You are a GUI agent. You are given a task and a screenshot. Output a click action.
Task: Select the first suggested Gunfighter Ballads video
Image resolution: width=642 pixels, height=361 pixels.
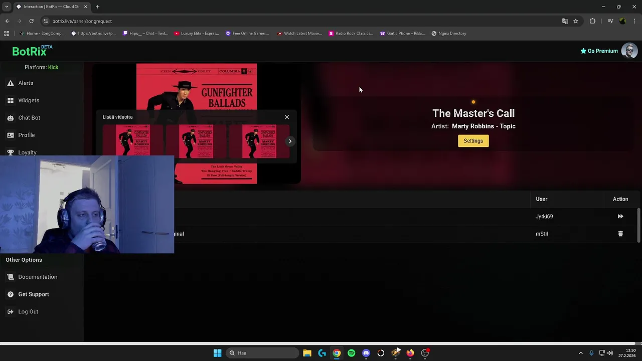coord(132,141)
